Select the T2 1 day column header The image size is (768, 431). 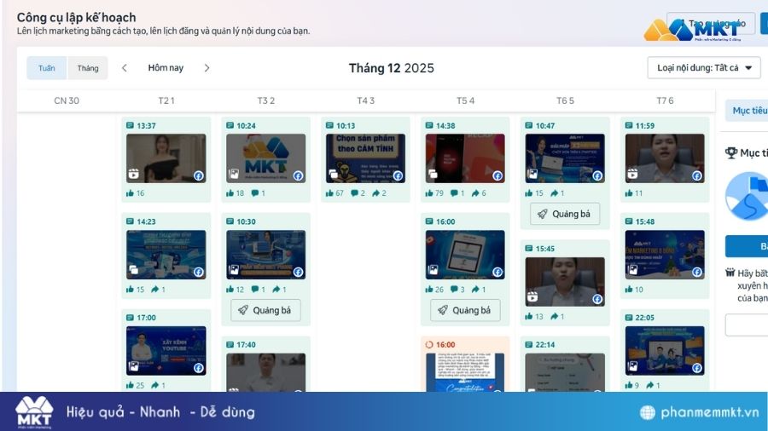coord(166,101)
